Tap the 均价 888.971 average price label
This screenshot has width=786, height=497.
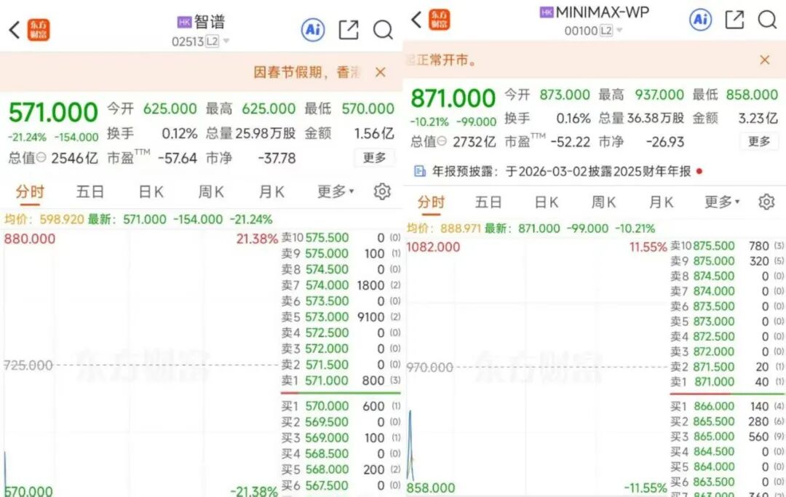(444, 228)
